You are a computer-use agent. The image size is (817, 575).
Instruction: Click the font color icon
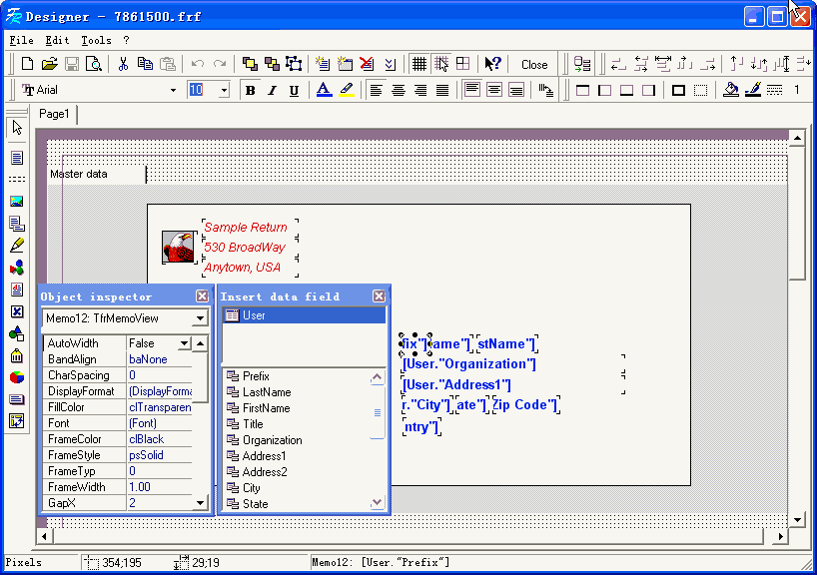[324, 90]
